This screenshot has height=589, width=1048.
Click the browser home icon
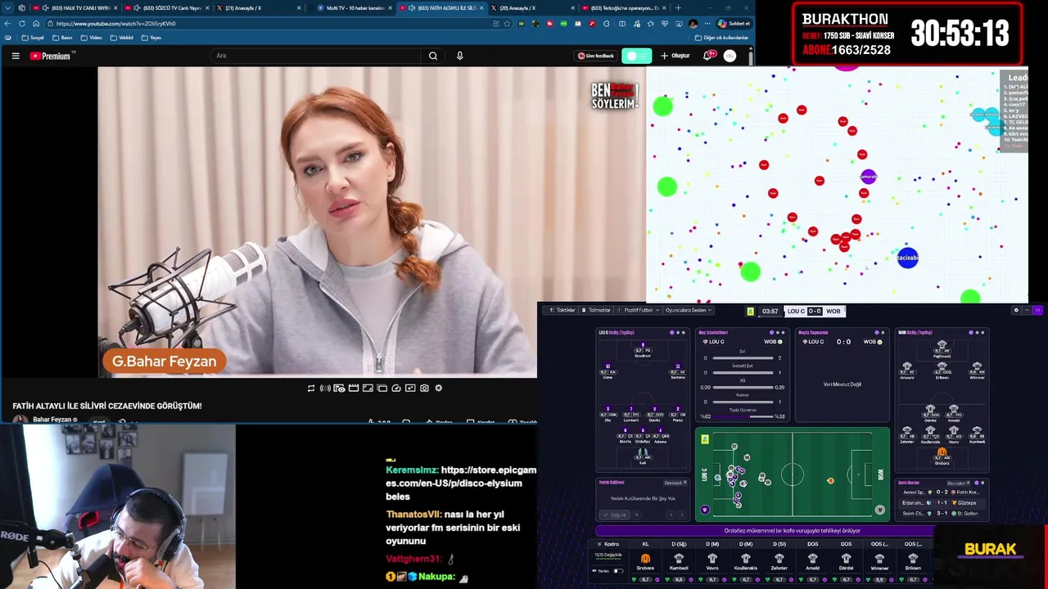click(36, 23)
